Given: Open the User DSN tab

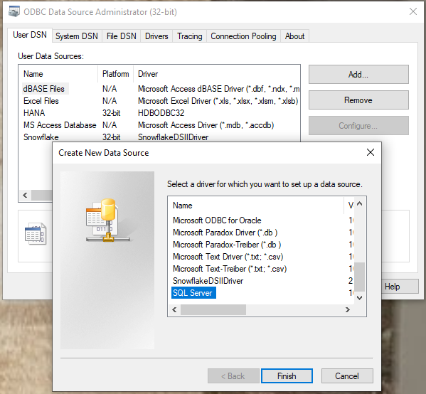Looking at the screenshot, I should [x=30, y=35].
